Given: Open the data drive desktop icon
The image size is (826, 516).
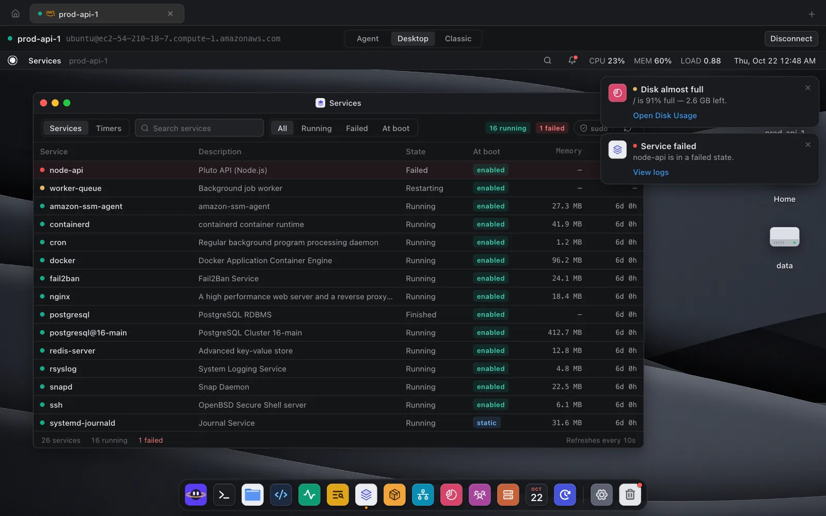Looking at the screenshot, I should pos(784,237).
